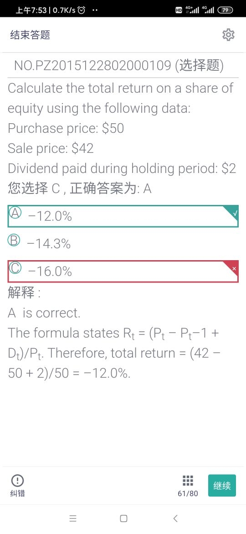Image resolution: width=246 pixels, height=534 pixels.
Task: Tap the HD status bar icon
Action: click(179, 10)
